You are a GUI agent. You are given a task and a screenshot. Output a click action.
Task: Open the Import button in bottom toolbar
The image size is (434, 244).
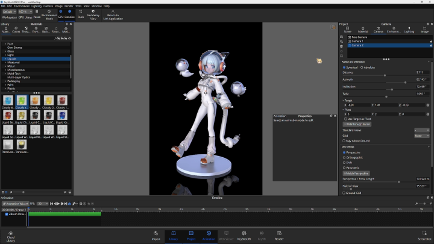(x=156, y=234)
